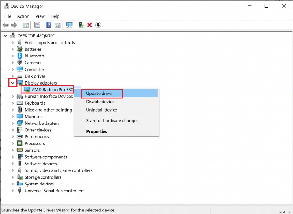The height and width of the screenshot is (214, 293).
Task: Open the File menu
Action: [x=8, y=16]
